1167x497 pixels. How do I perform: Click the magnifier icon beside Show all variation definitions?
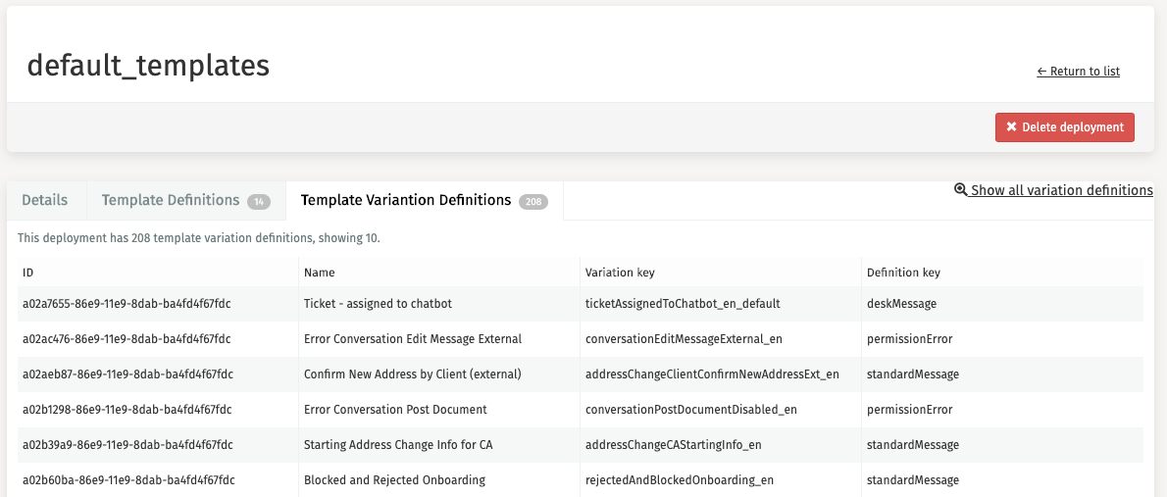[x=961, y=190]
